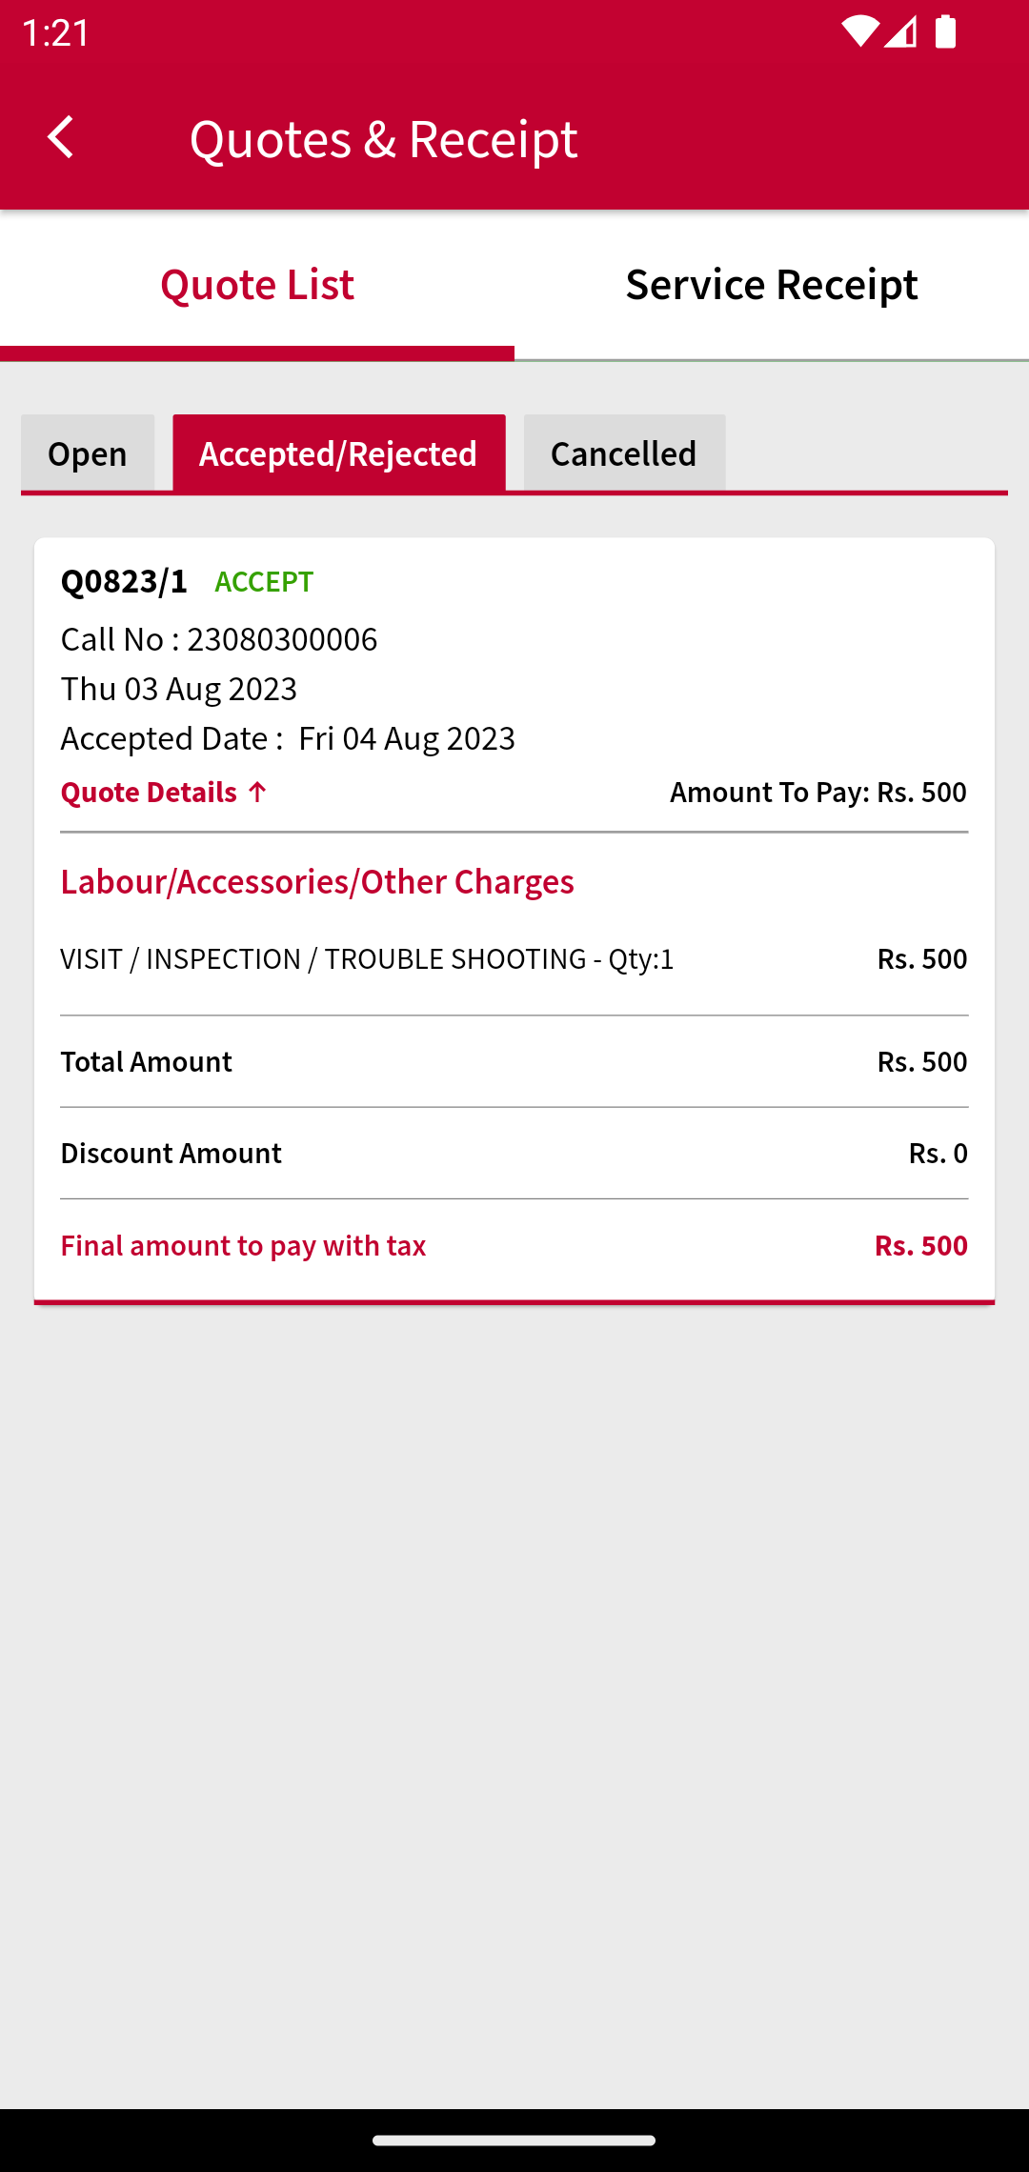Show Open quotes filter
Image resolution: width=1029 pixels, height=2172 pixels.
88,453
